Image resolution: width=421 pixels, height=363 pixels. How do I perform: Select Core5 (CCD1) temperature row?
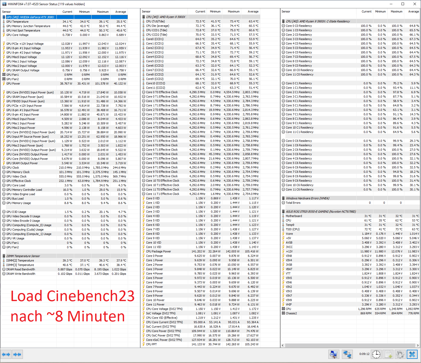pyautogui.click(x=201, y=61)
